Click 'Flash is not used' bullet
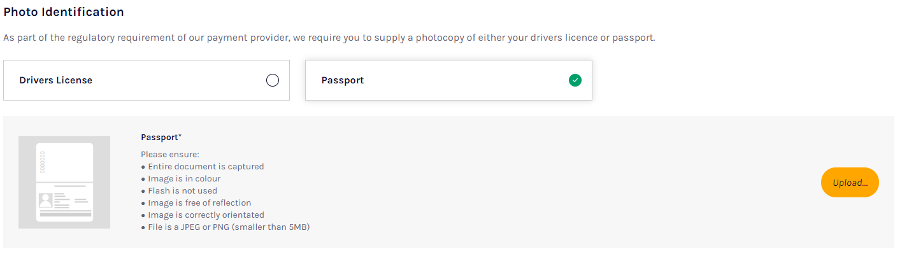 pos(179,191)
